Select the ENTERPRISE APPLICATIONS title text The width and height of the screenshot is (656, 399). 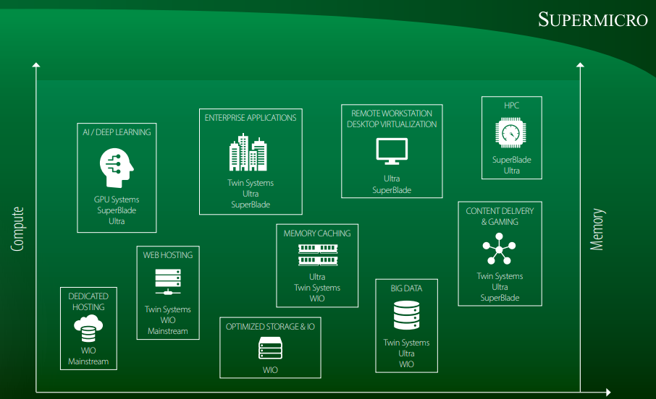pyautogui.click(x=251, y=118)
